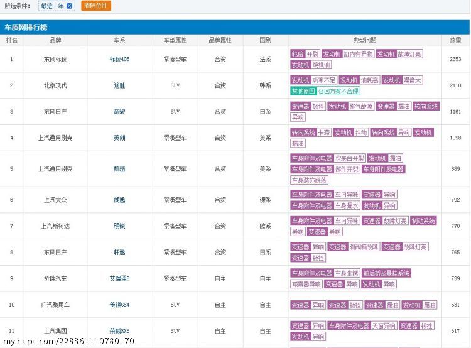Select the 上汽大众 brand cell

click(x=55, y=200)
